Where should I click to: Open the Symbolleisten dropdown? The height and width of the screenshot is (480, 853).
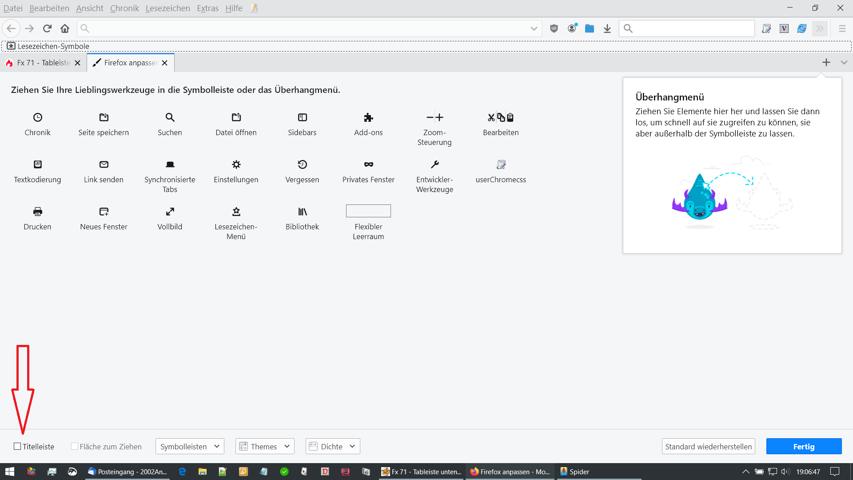coord(190,446)
